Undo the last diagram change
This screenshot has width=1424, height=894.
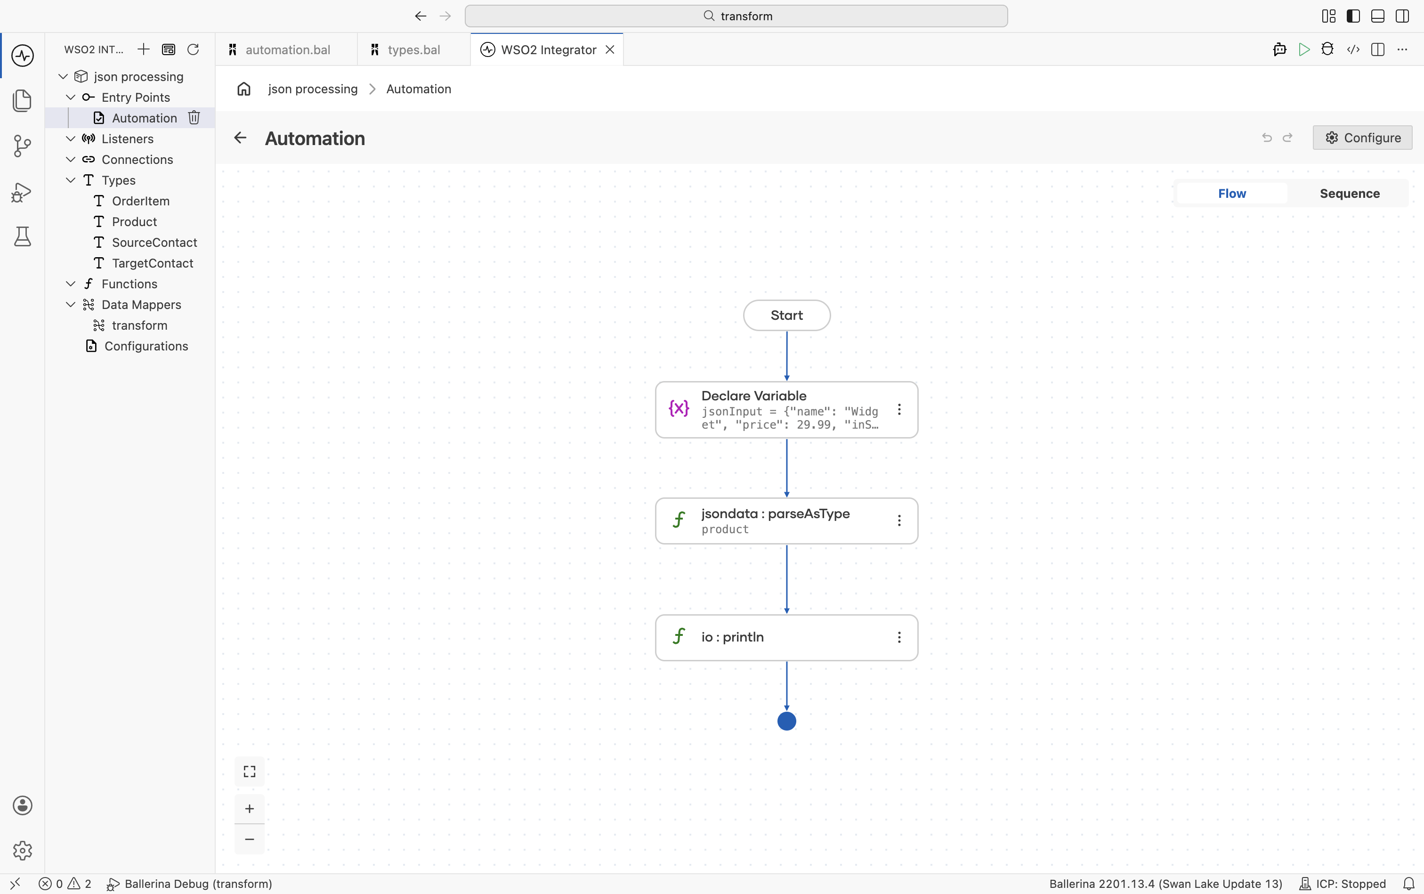(1267, 138)
